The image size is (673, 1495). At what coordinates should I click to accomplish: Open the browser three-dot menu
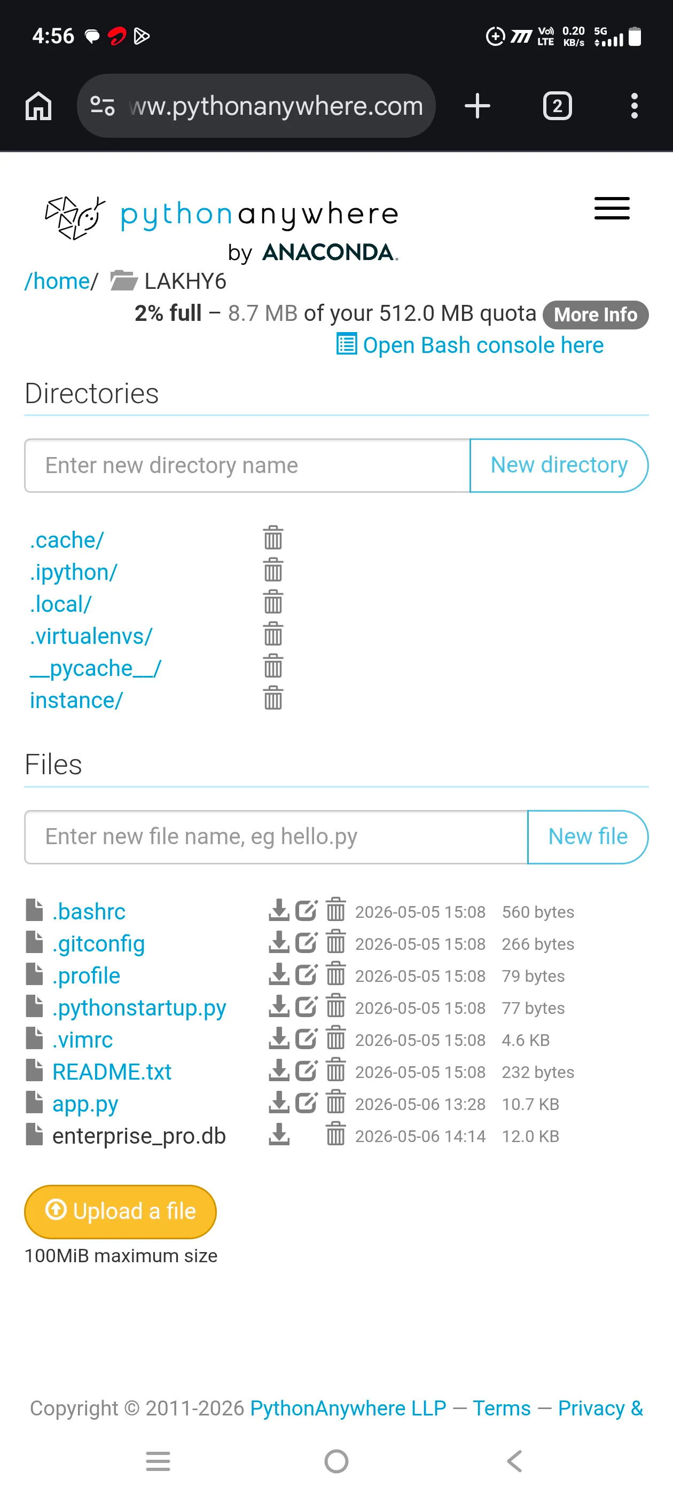click(x=634, y=106)
